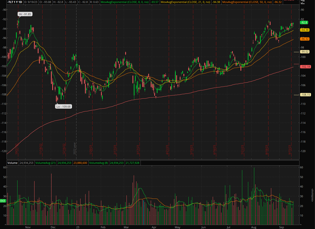Click the 5/19/23 expiration date marker
Image resolution: width=315 pixels, height=229 pixels.
[191, 150]
